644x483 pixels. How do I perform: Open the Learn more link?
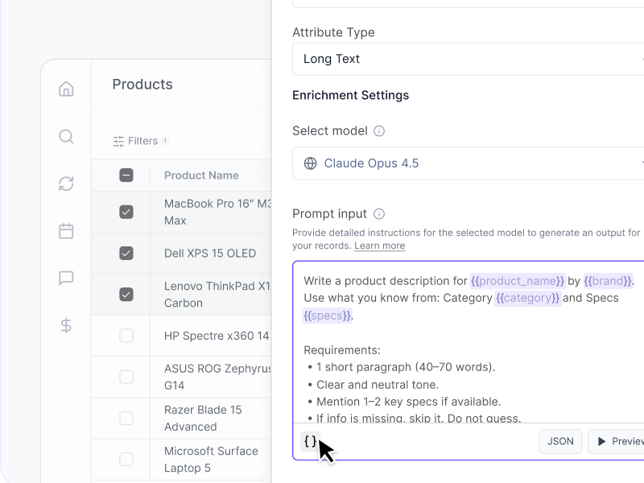pyautogui.click(x=379, y=246)
